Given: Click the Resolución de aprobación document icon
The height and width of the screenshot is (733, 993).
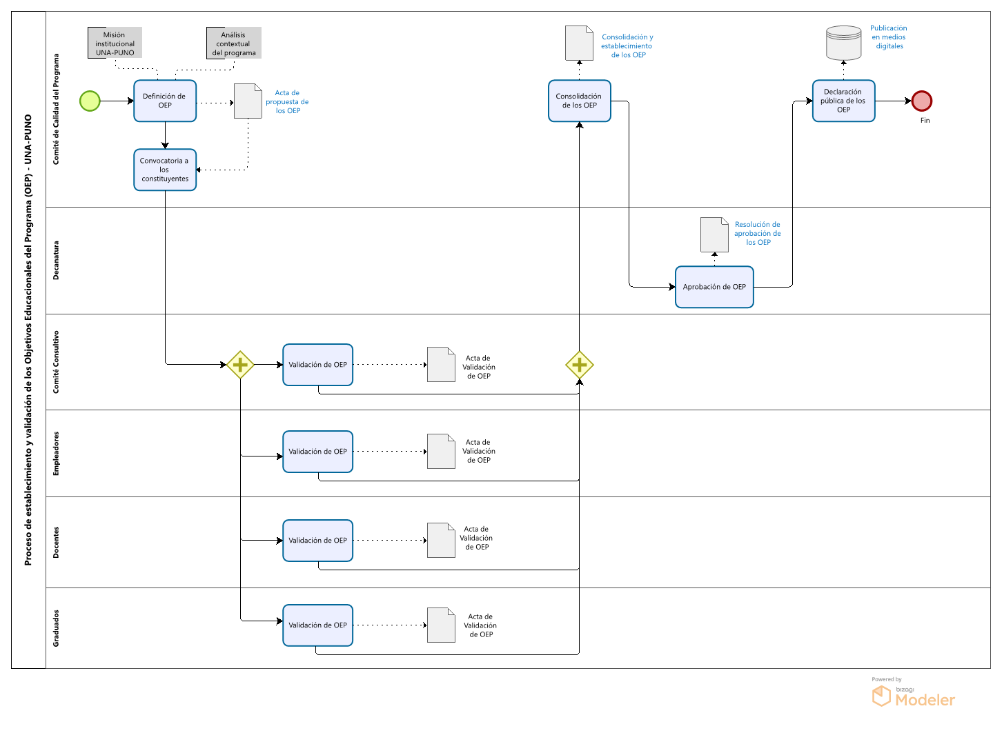Looking at the screenshot, I should click(714, 234).
